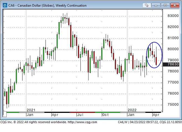This screenshot has width=182, height=132.
Task: Click the small white box at bottom-left of chart
Action: coord(5,114)
